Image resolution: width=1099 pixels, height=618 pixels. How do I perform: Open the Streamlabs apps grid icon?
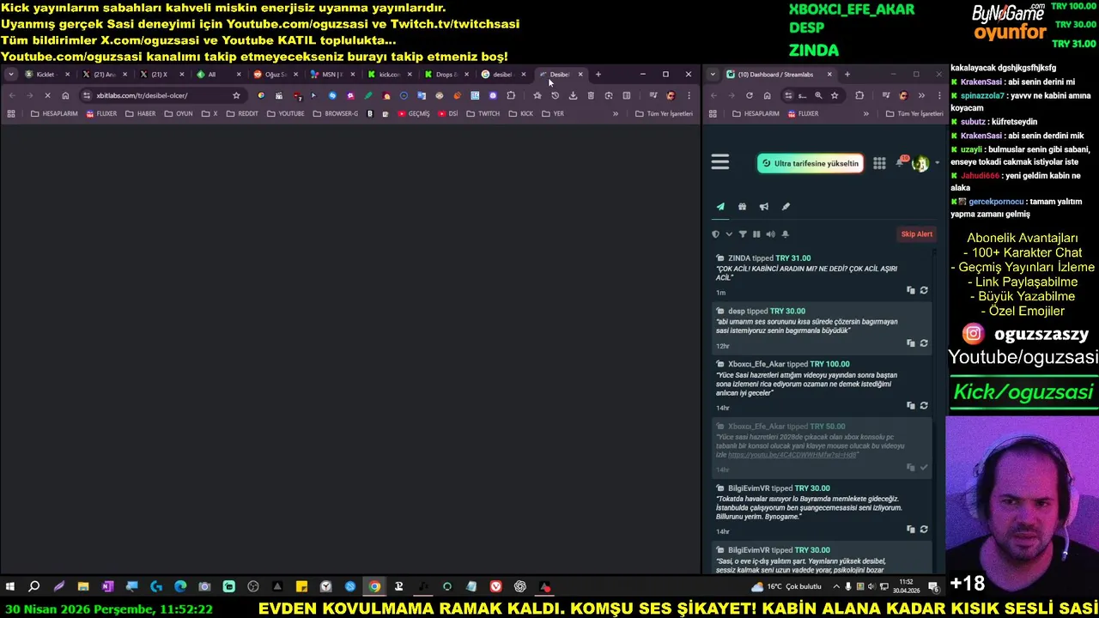coord(879,163)
